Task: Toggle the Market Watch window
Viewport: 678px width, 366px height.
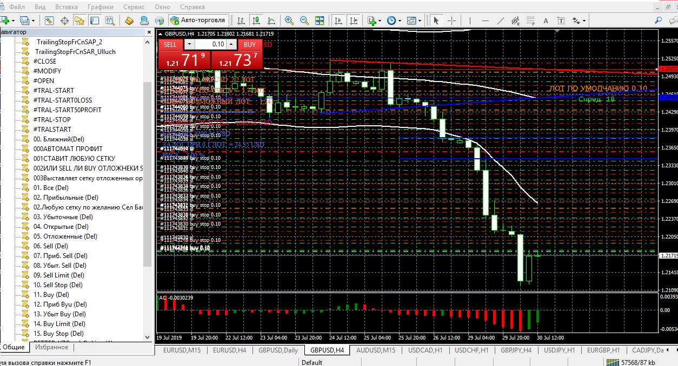Action: [49, 21]
